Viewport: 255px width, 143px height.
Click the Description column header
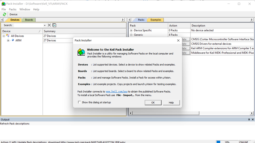tap(222, 25)
